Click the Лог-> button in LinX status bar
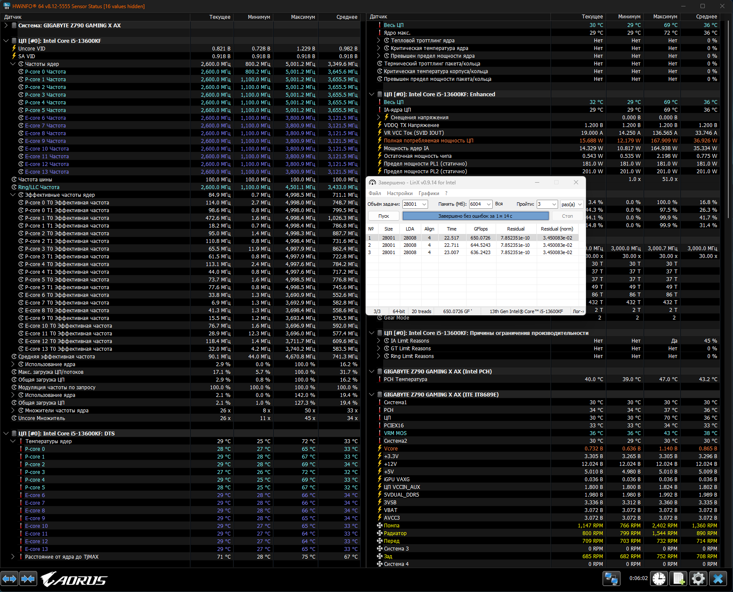Image resolution: width=733 pixels, height=592 pixels. click(578, 311)
